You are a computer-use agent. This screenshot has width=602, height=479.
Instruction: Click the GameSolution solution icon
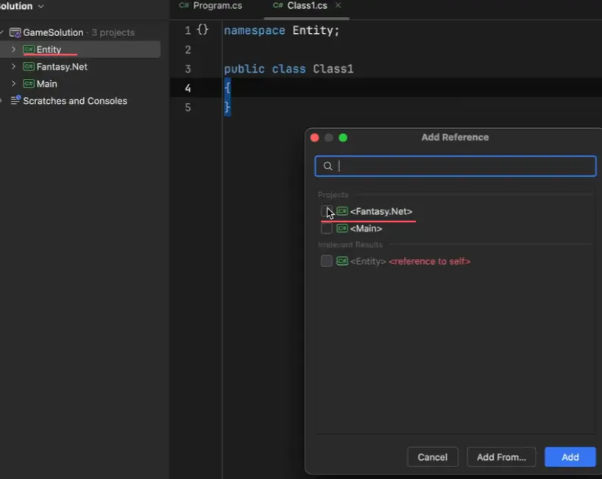(x=15, y=32)
